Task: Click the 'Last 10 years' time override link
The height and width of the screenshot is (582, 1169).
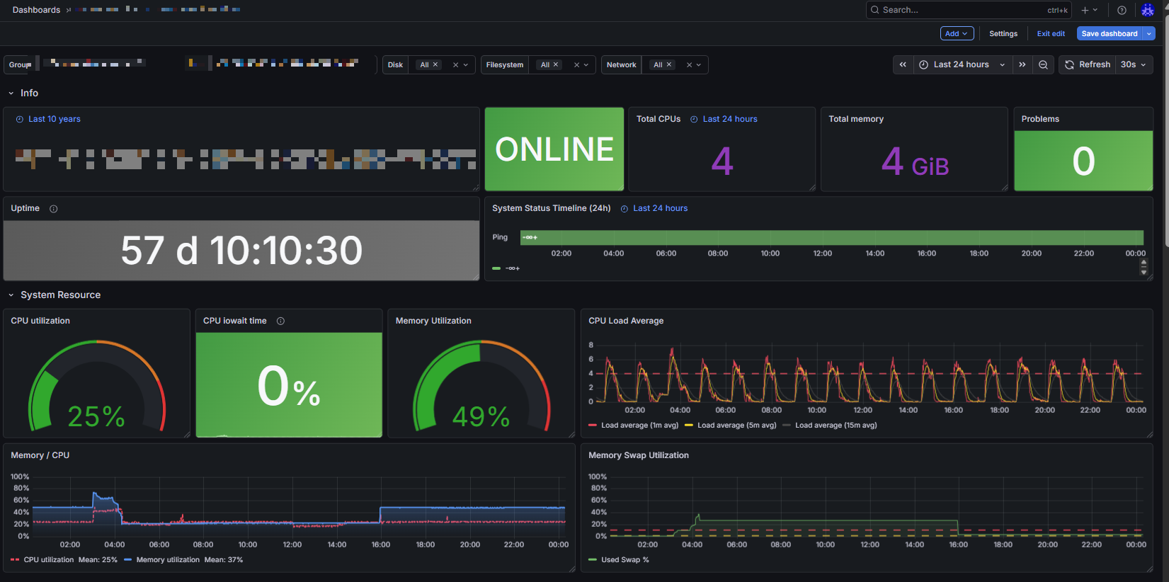Action: coord(55,119)
